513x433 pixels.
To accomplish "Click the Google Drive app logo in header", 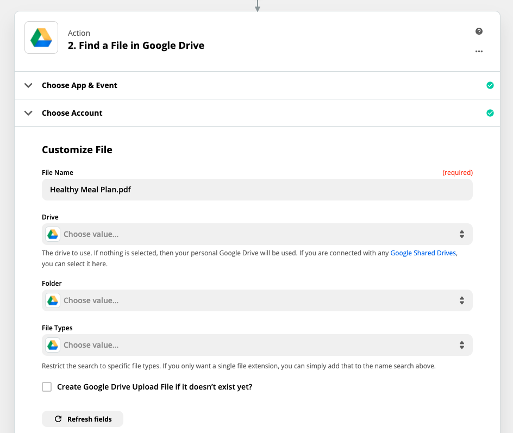I will [41, 37].
